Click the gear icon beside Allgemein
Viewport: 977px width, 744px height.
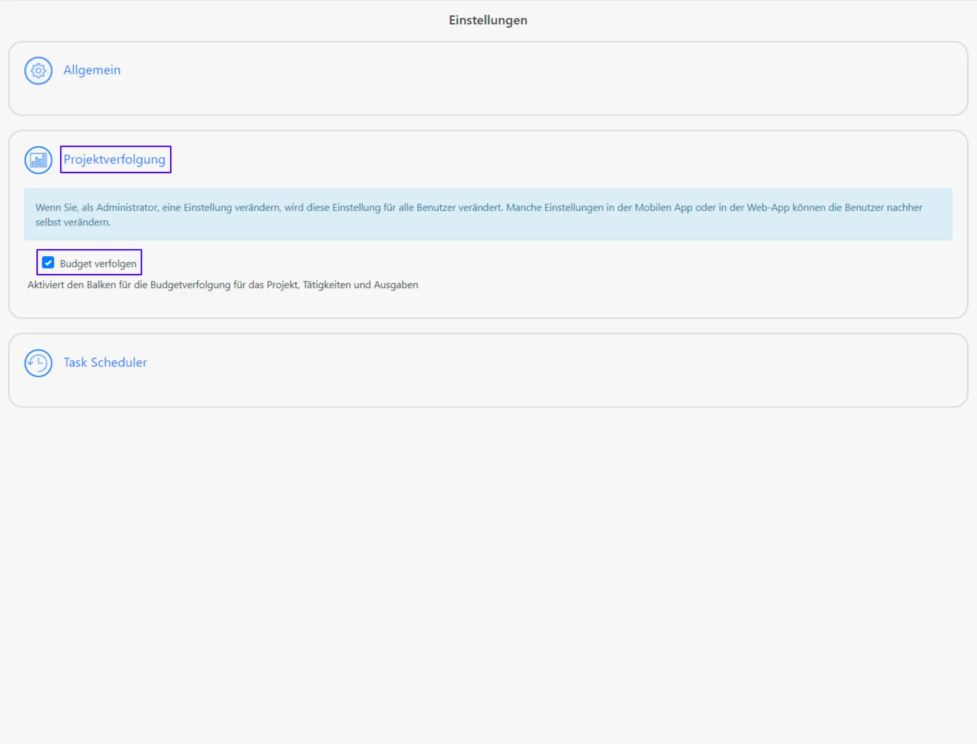pyautogui.click(x=38, y=71)
